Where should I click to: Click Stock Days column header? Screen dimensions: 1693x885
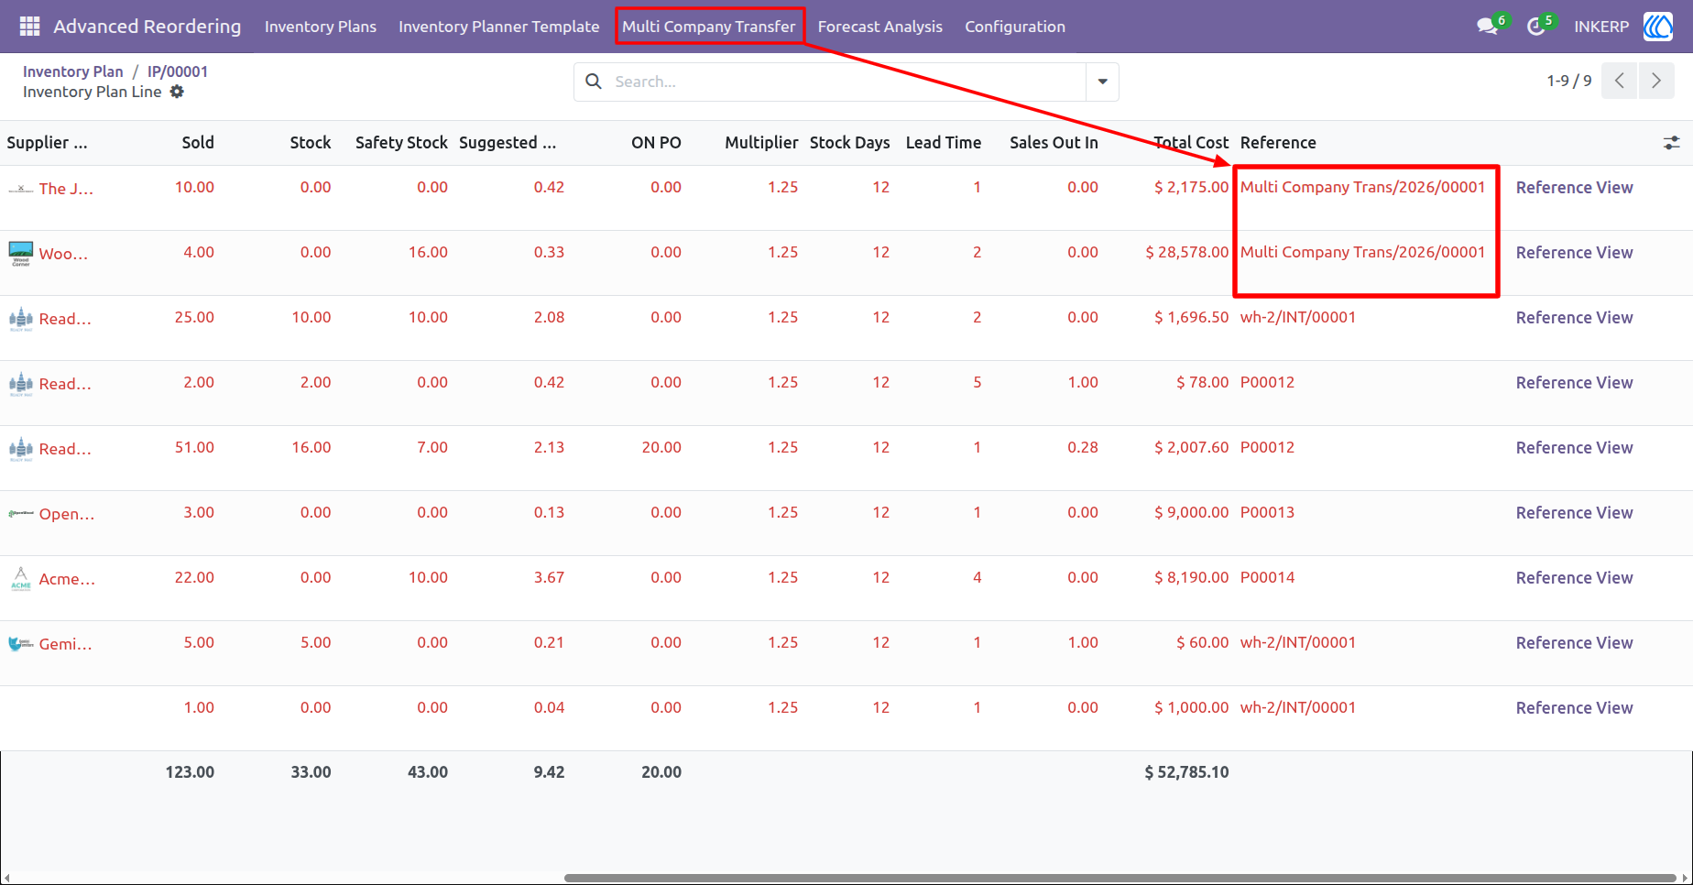850,143
